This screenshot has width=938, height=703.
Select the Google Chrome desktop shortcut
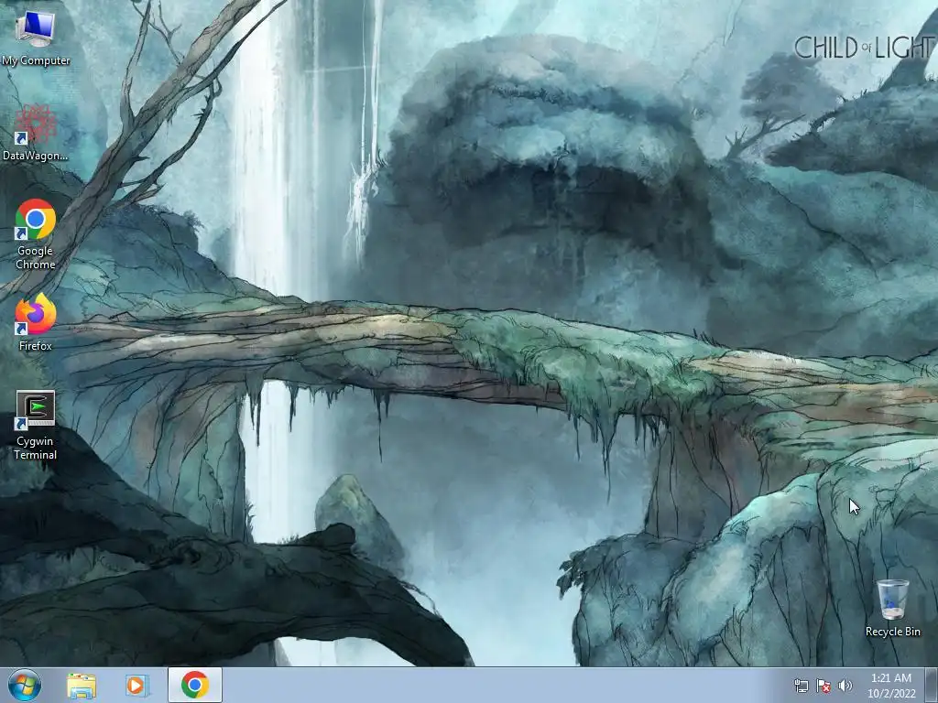pyautogui.click(x=36, y=234)
